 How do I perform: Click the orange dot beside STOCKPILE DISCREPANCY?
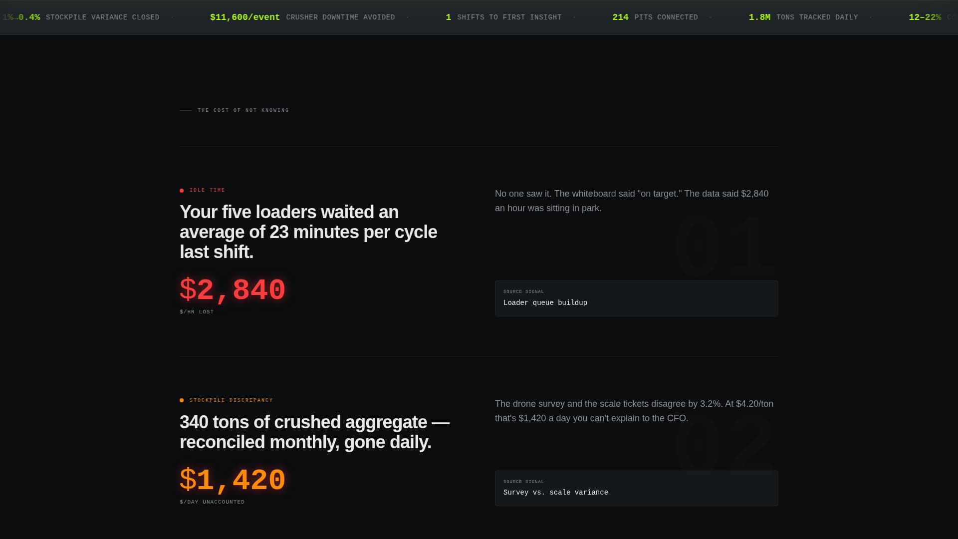[x=182, y=400]
